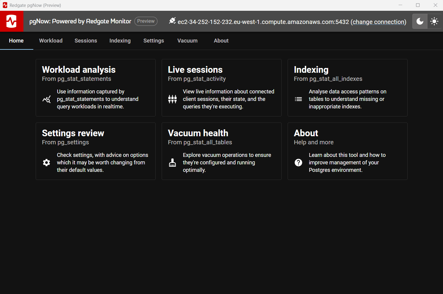Click the server address ec2-34-252-152-232 text
The image size is (443, 294).
[263, 22]
